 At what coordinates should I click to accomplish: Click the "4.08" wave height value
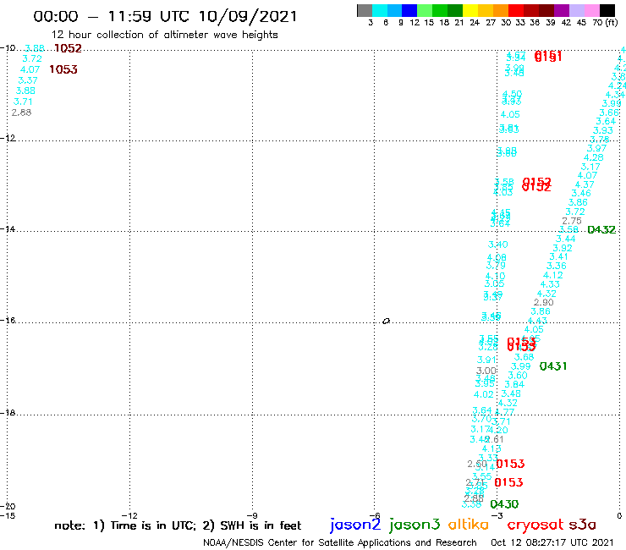pyautogui.click(x=497, y=257)
